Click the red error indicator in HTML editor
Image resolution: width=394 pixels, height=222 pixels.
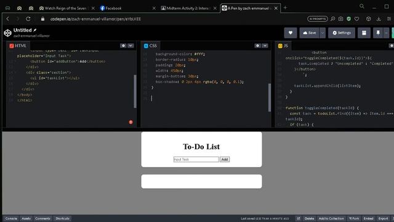pos(131,122)
